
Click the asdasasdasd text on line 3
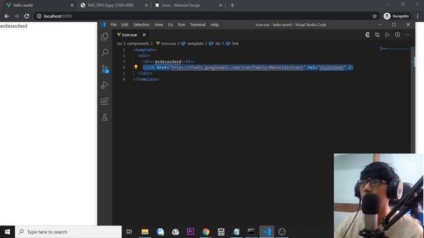tap(168, 61)
